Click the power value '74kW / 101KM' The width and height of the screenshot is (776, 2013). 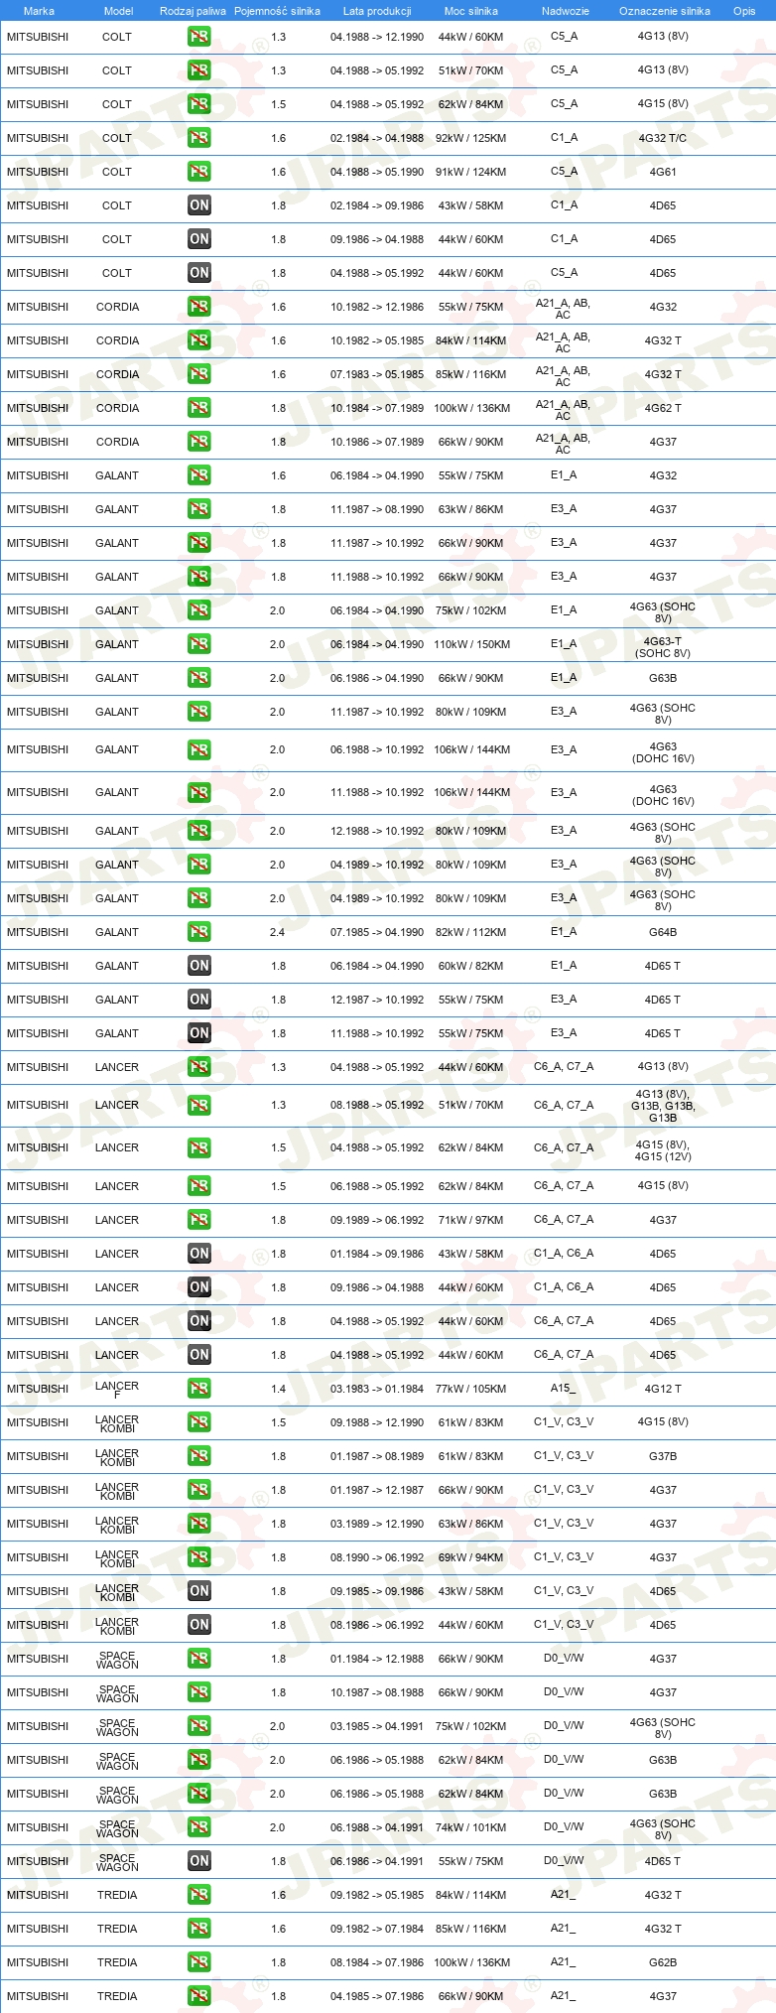click(470, 1827)
